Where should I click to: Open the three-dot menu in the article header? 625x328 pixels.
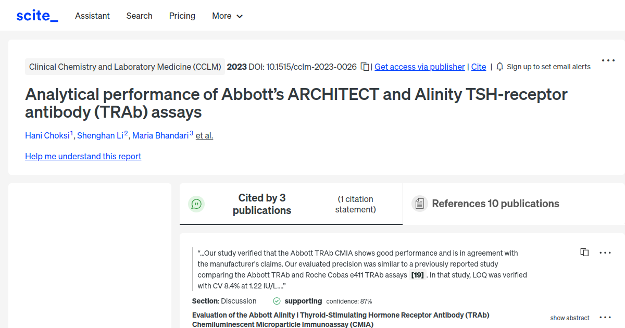pyautogui.click(x=608, y=60)
